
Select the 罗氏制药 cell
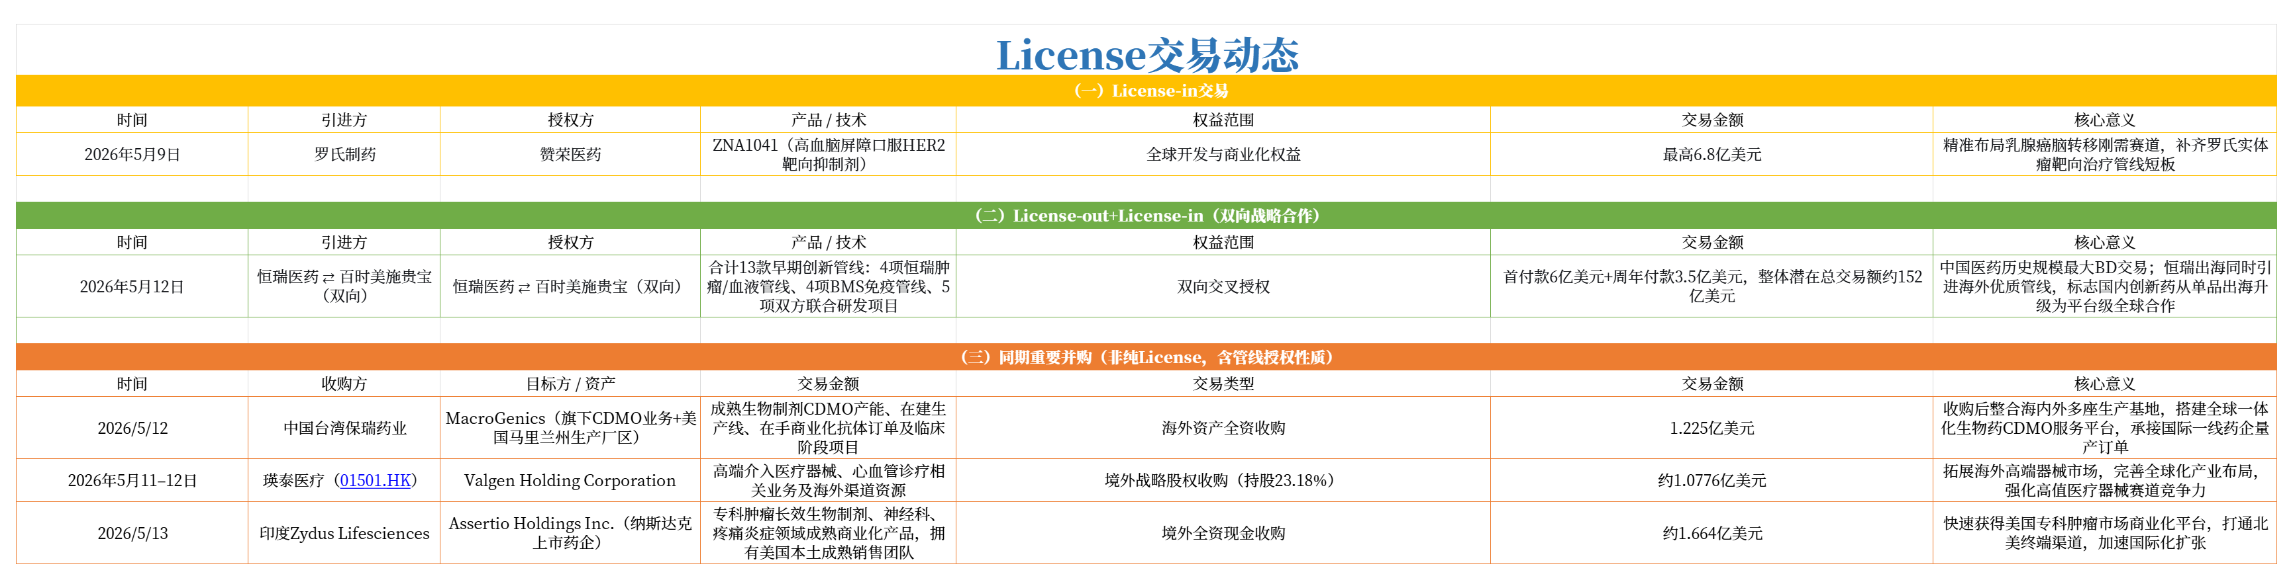344,155
